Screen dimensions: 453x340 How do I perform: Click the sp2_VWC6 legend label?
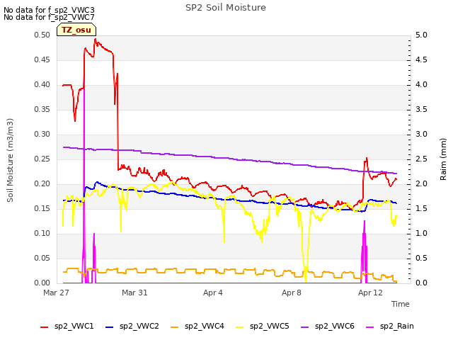click(x=335, y=326)
